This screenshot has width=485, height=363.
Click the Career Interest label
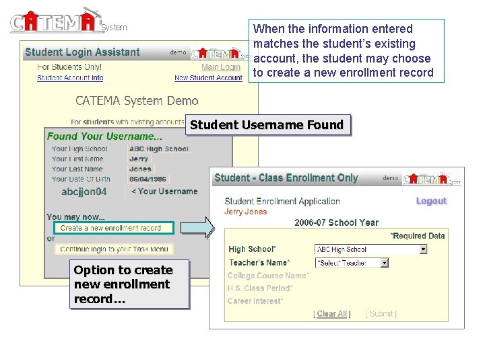click(x=255, y=301)
